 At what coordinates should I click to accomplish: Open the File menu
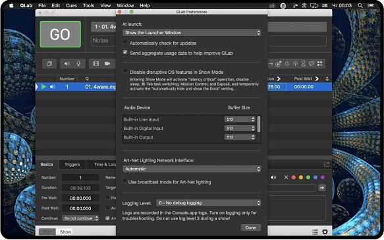pyautogui.click(x=42, y=5)
